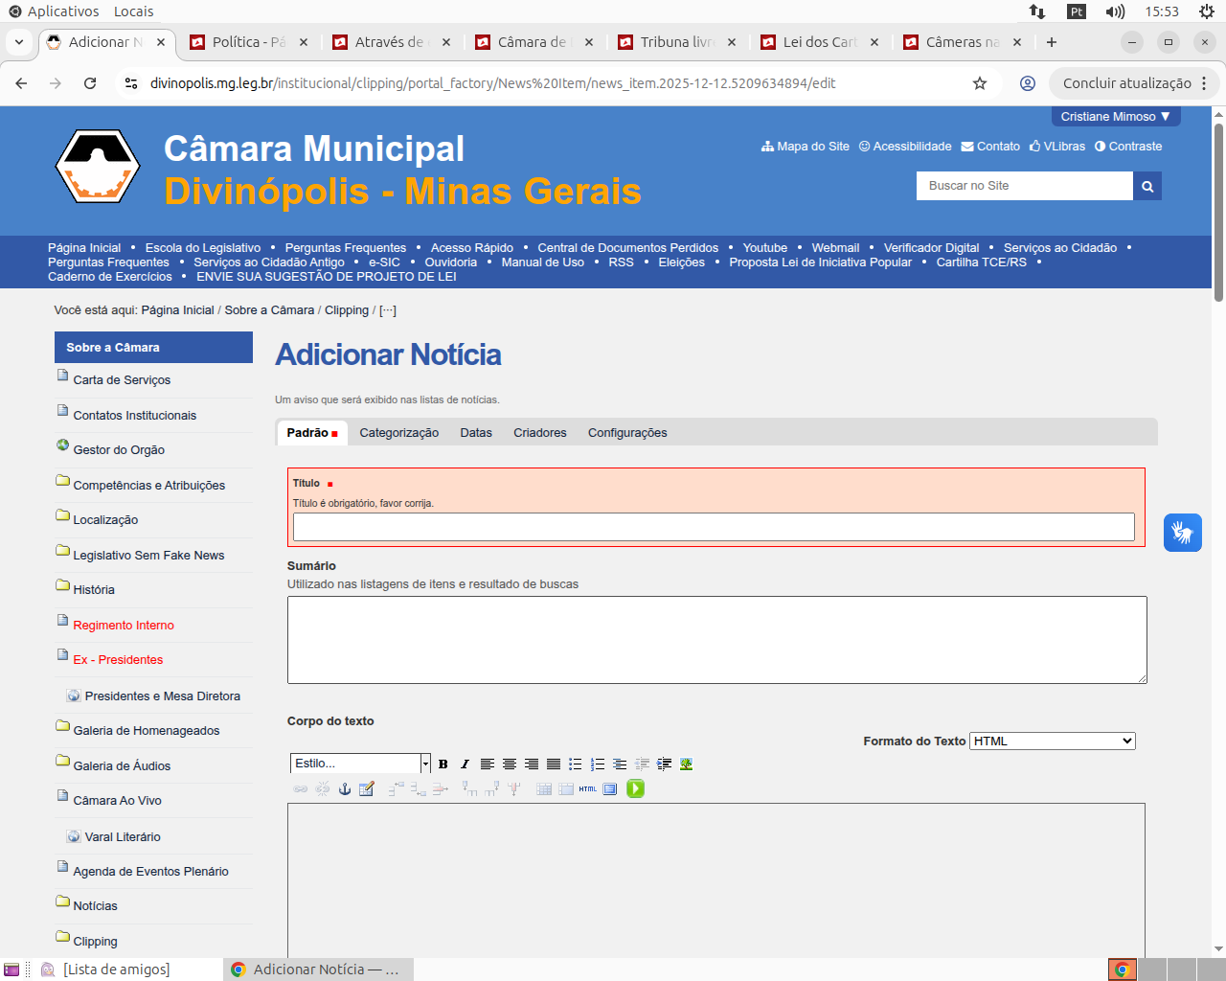
Task: Insert an image using the tree icon
Action: pos(686,764)
